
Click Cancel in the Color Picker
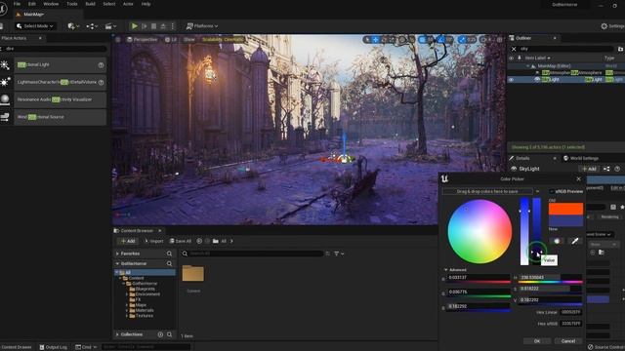click(x=568, y=341)
